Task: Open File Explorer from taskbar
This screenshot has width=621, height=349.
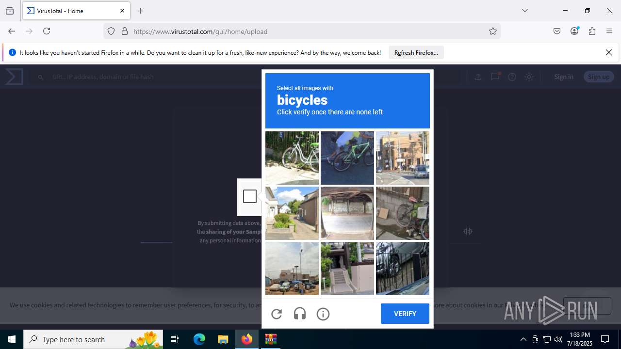Action: coord(223,339)
